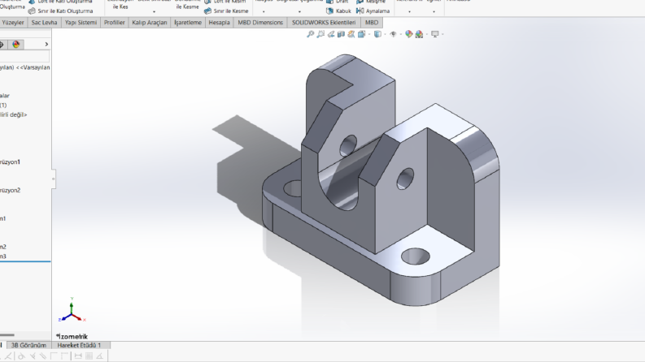This screenshot has width=645, height=362.
Task: Collapse the feature tree panel handle
Action: [54, 179]
